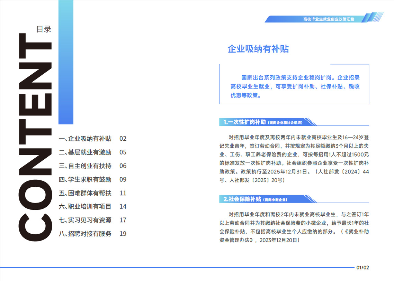The width and height of the screenshot is (394, 281).
Task: Click page number 19 in contents
Action: click(x=123, y=234)
